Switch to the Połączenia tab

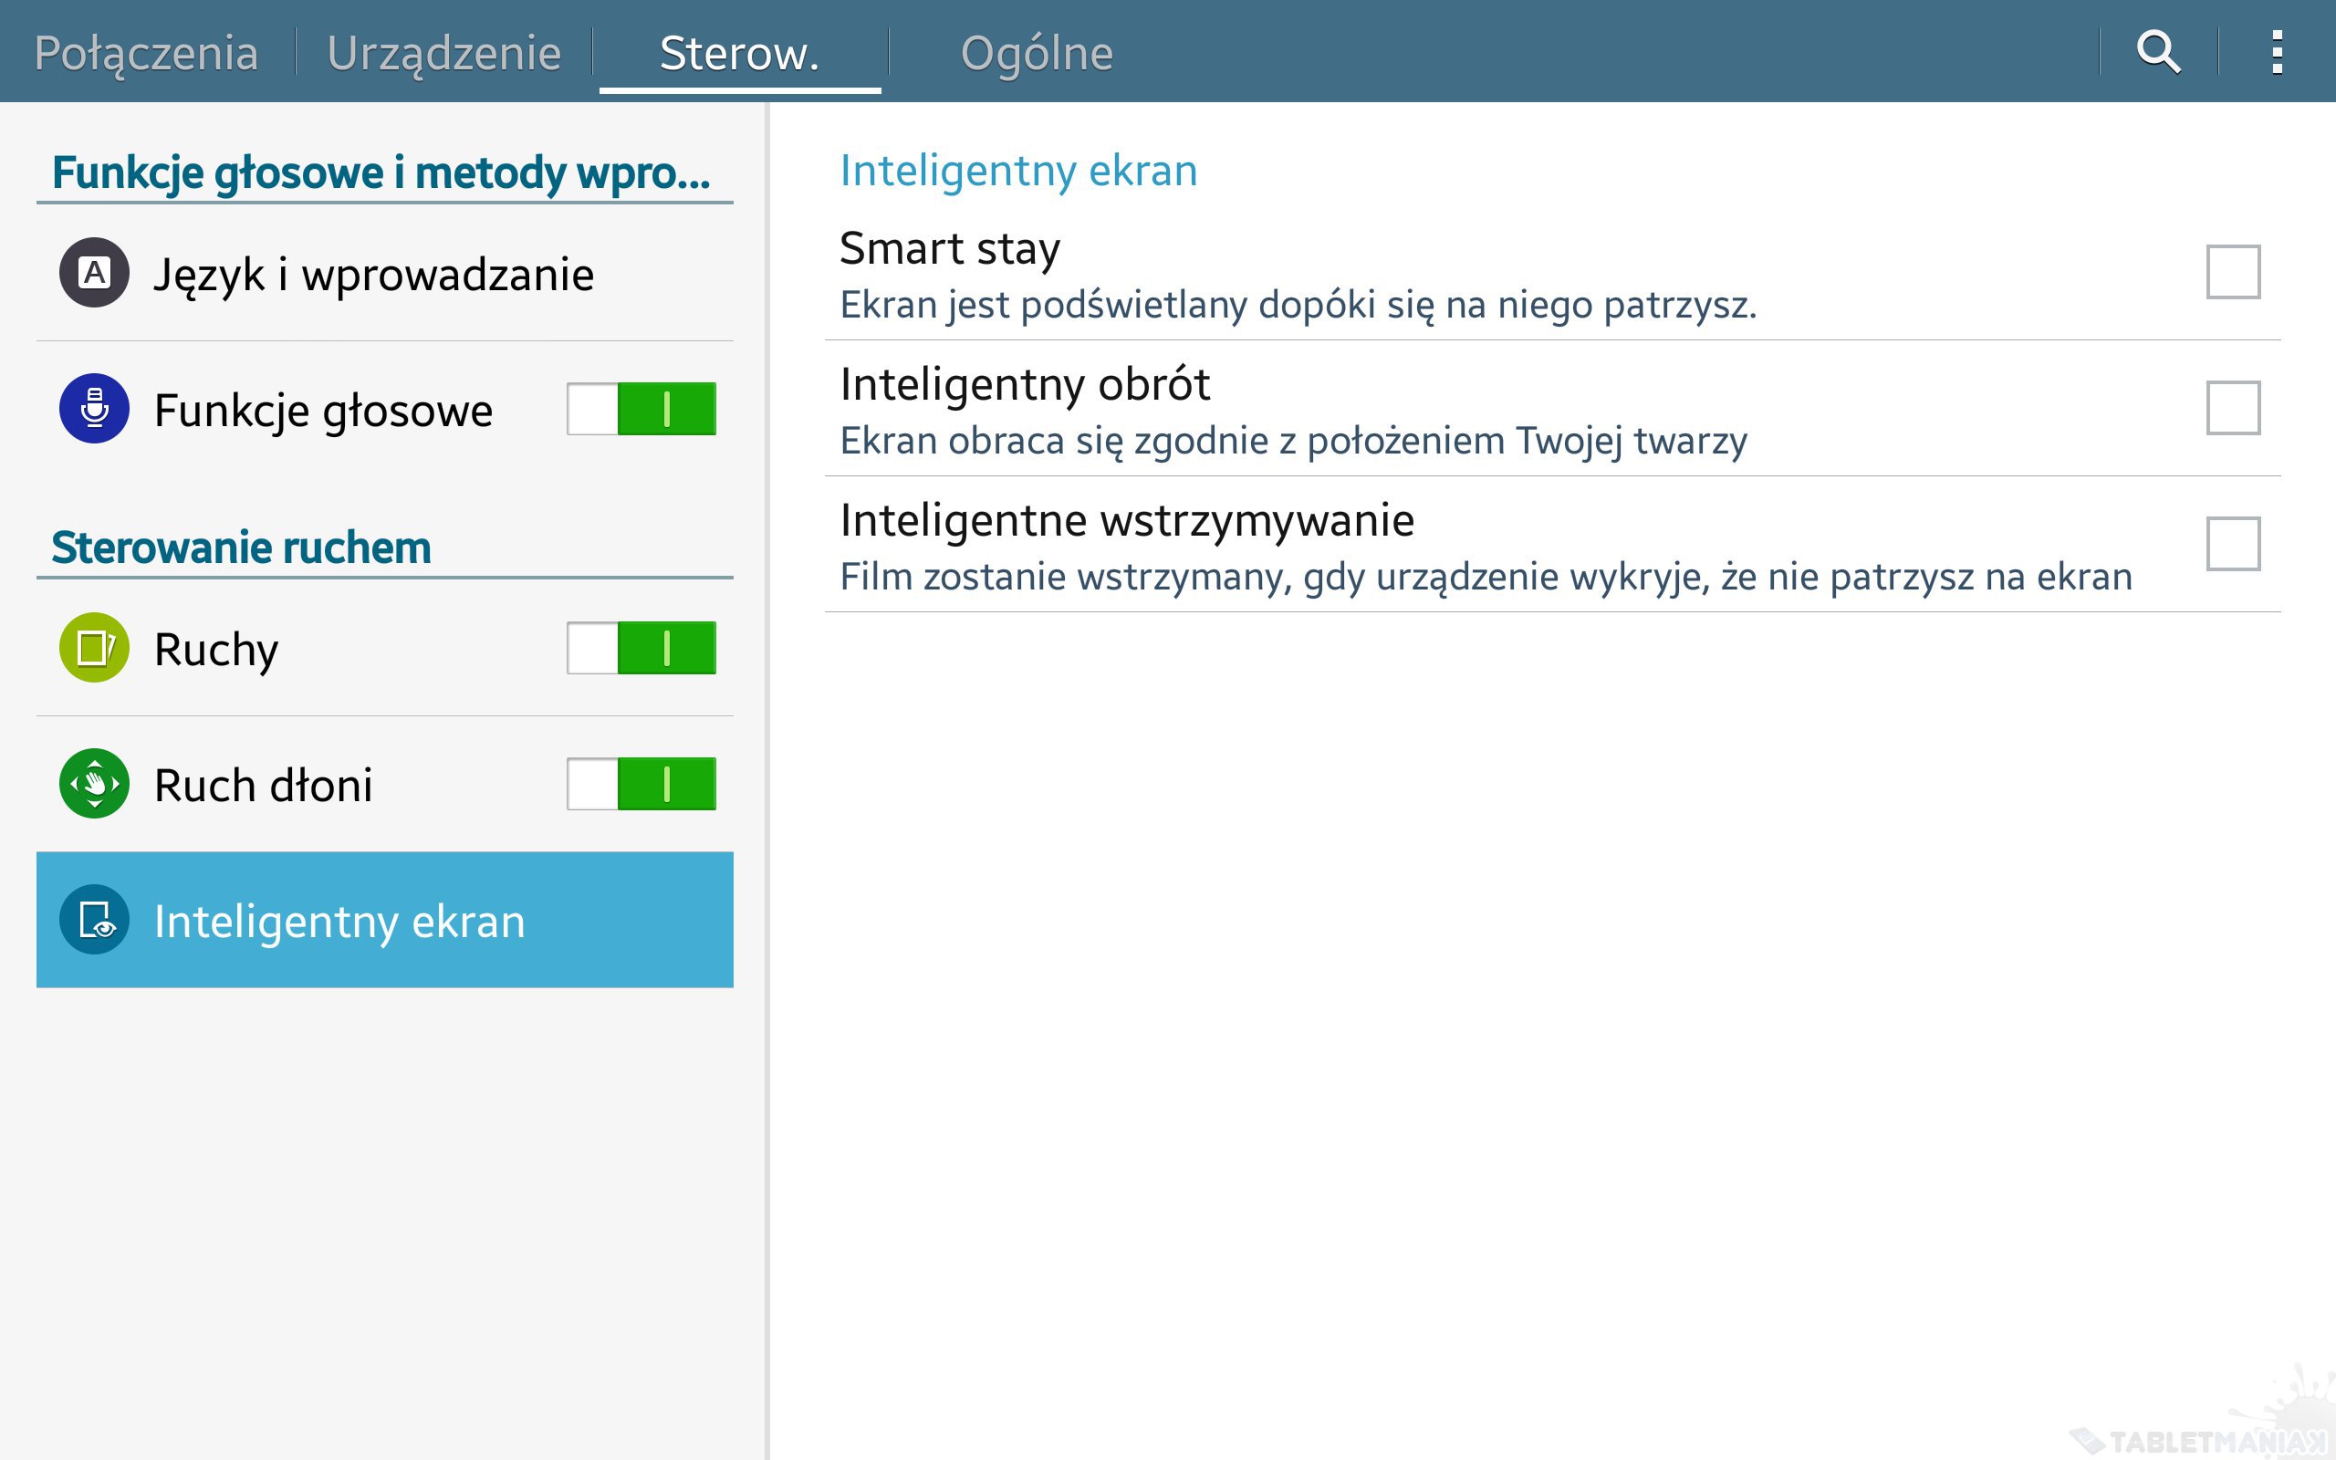147,52
